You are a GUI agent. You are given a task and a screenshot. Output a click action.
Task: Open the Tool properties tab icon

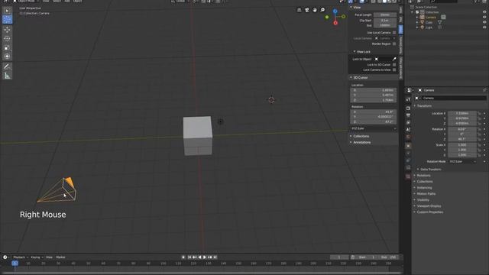[x=408, y=99]
